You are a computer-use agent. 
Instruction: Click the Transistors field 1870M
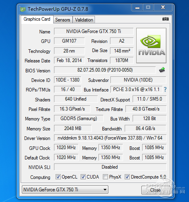tap(121, 60)
